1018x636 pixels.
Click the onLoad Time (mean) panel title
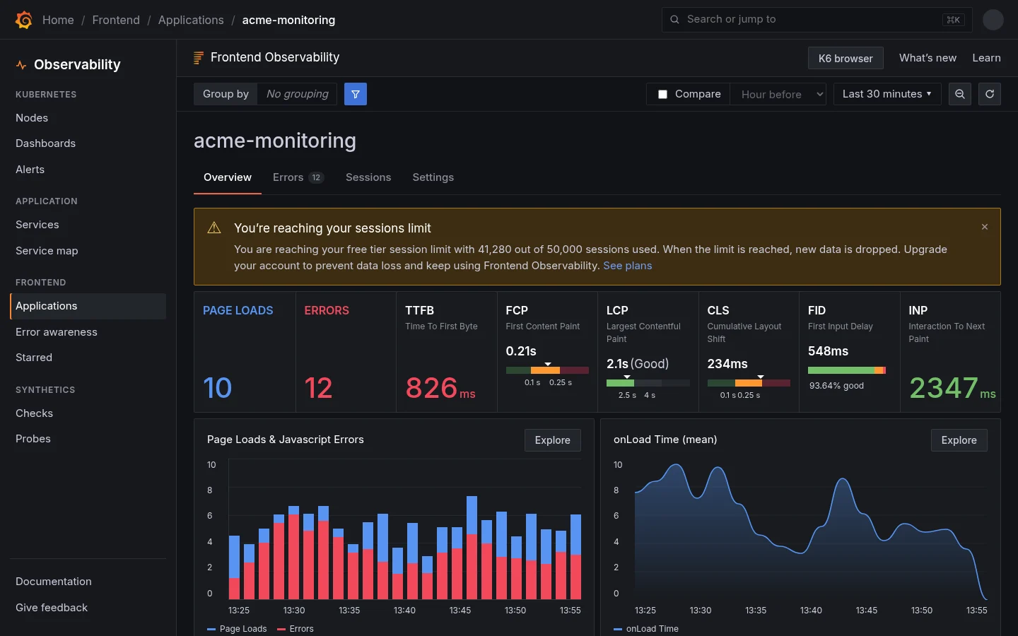point(665,440)
